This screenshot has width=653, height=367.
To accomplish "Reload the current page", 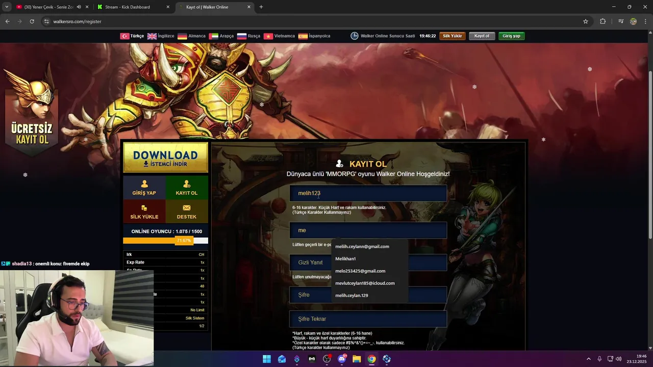I will [32, 21].
